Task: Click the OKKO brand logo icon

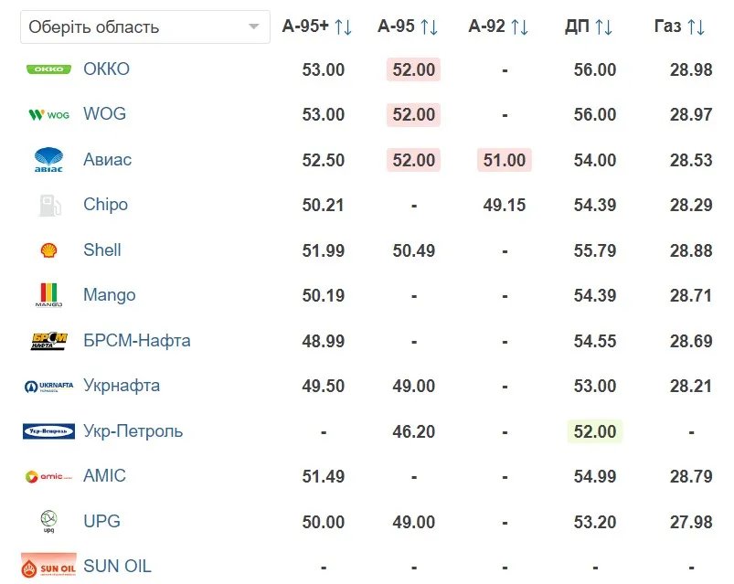Action: click(x=49, y=69)
